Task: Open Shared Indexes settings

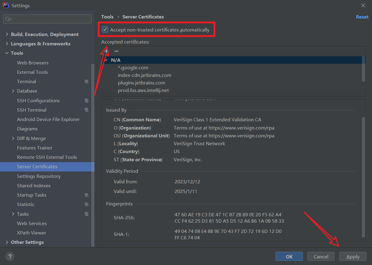Action: (34, 185)
